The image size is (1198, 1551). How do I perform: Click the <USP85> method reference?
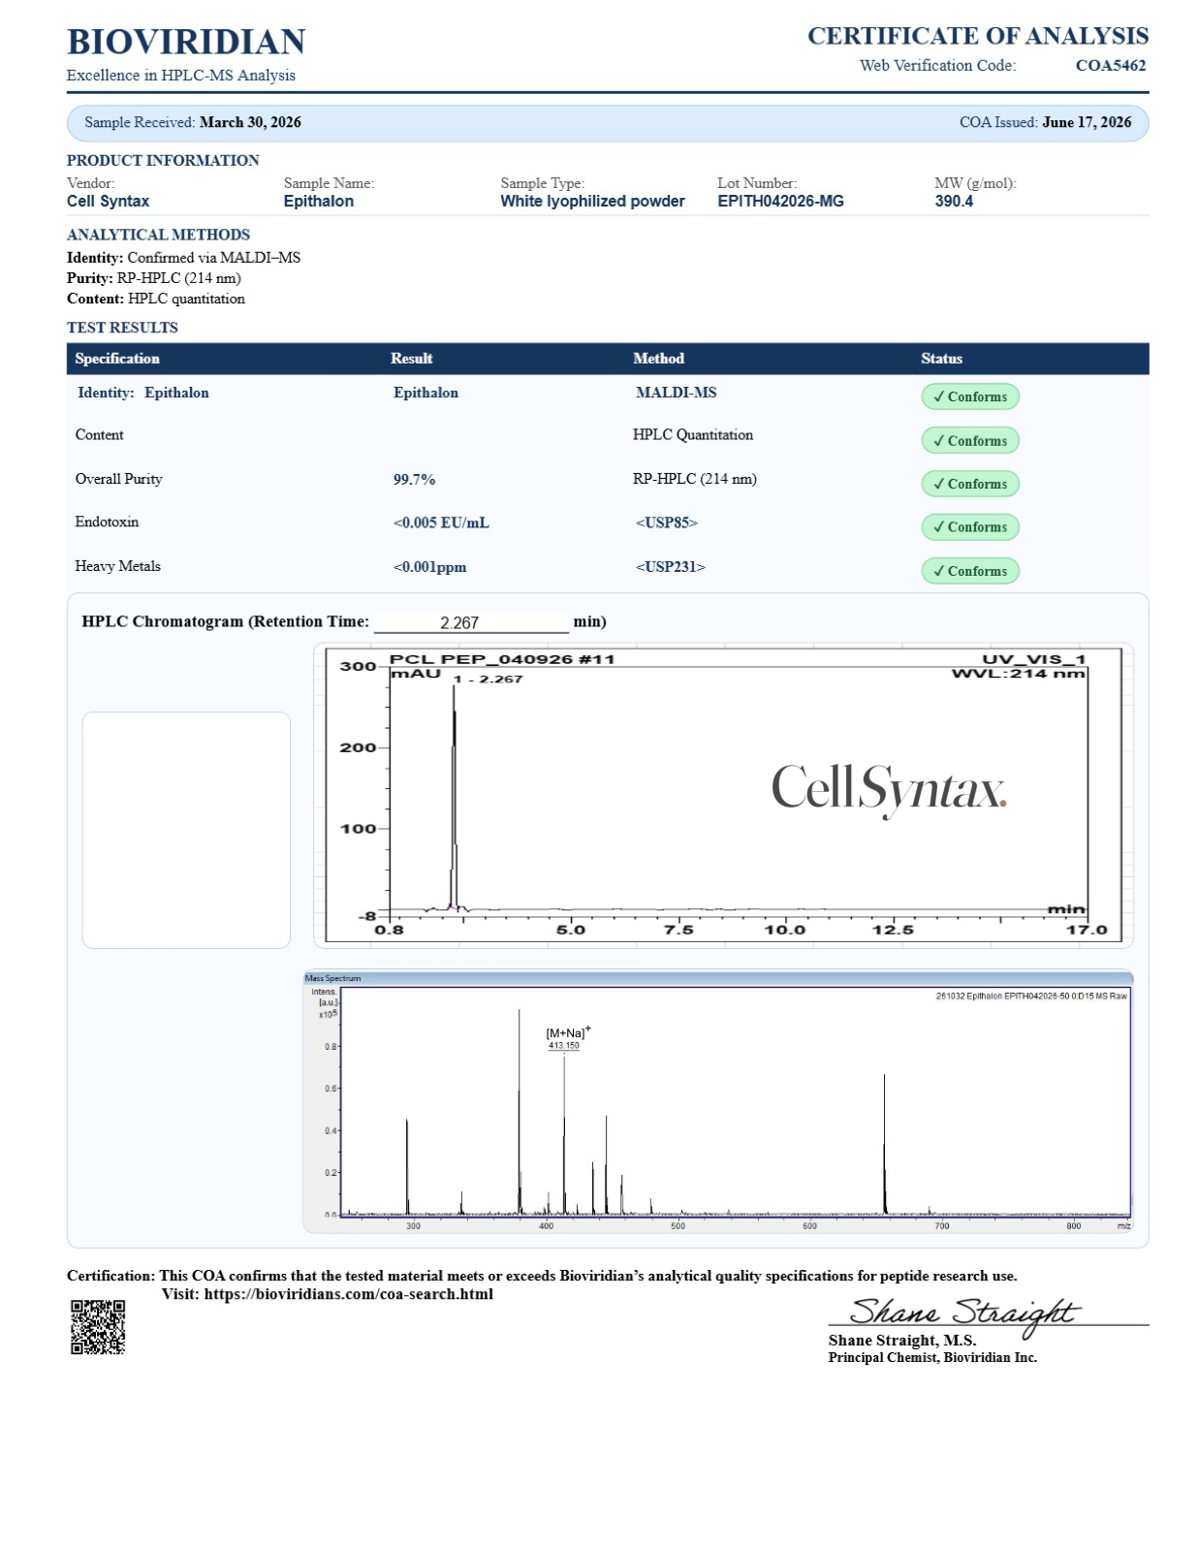click(667, 522)
